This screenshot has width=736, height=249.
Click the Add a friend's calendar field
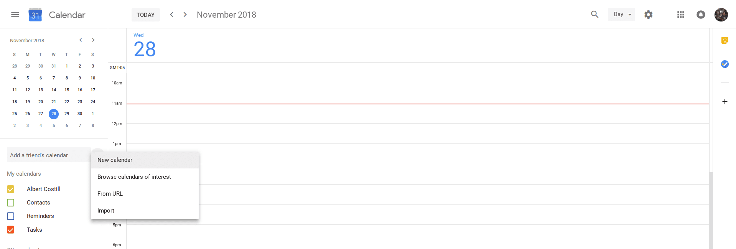49,155
